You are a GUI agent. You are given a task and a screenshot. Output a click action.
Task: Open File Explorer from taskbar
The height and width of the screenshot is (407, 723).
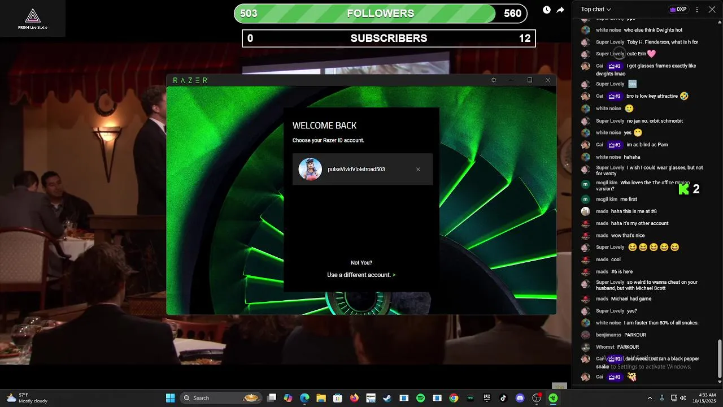click(x=321, y=398)
